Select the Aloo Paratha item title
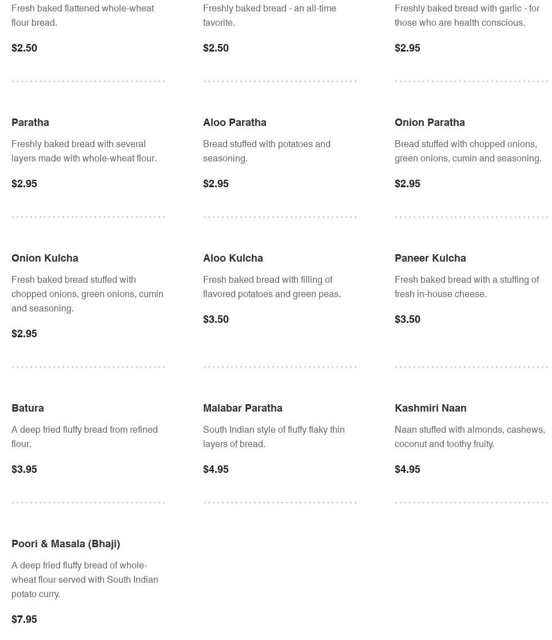This screenshot has height=640, width=552. click(x=235, y=123)
